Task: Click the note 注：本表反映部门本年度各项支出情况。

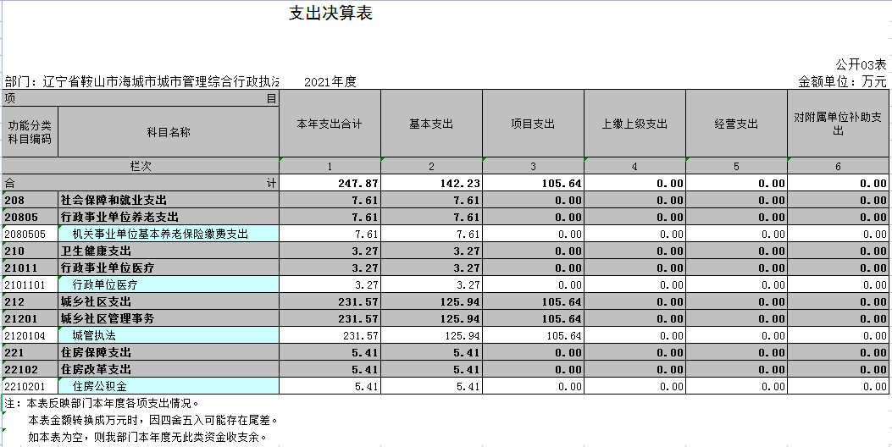Action: coord(102,403)
